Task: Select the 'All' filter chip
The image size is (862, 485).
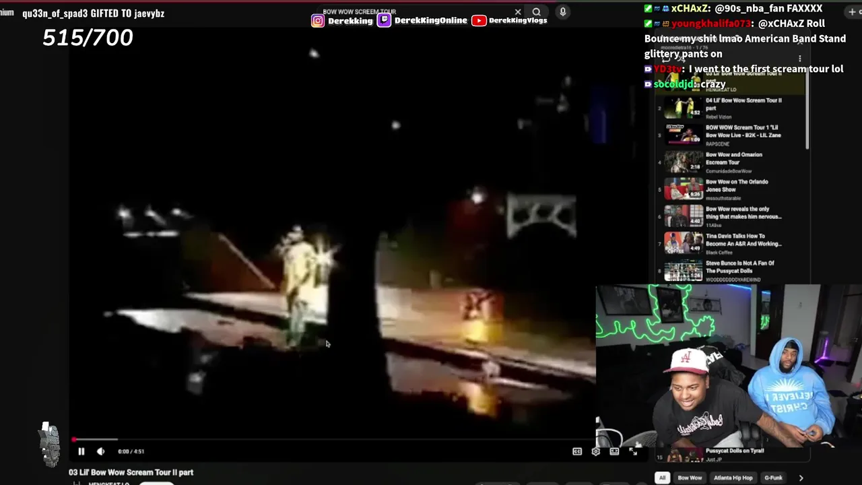Action: 663,478
